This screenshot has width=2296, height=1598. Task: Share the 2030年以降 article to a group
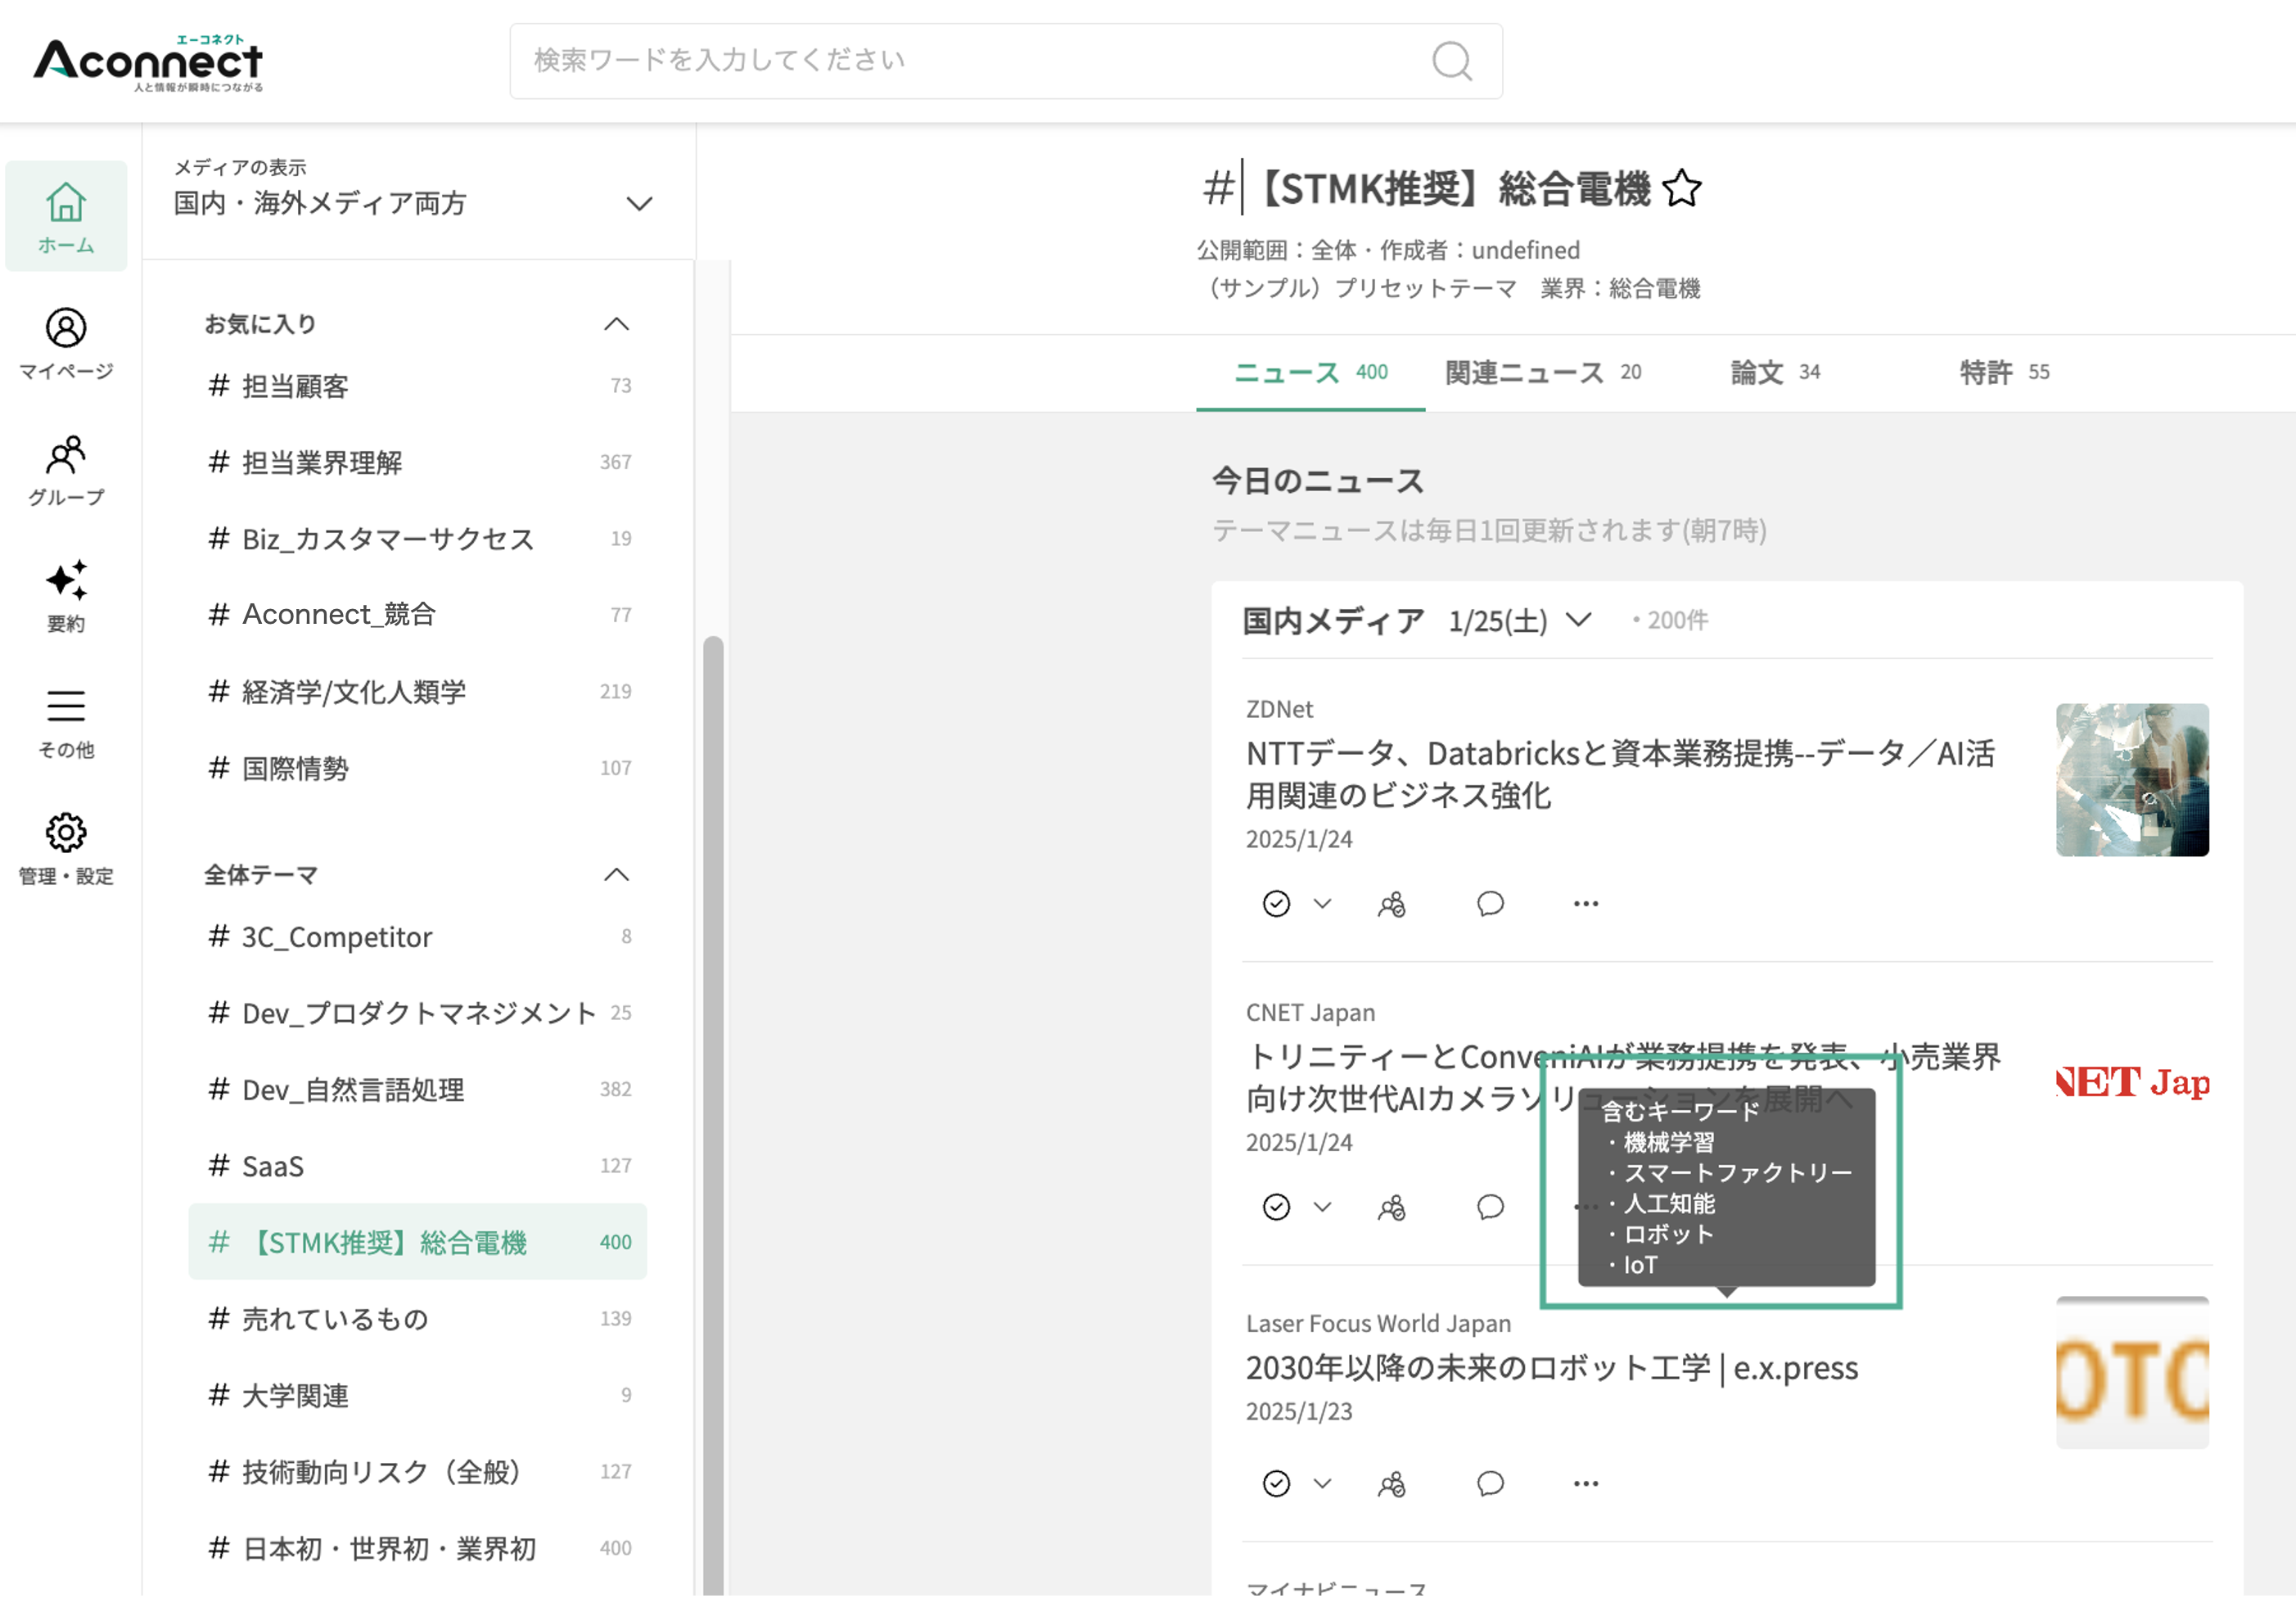point(1391,1483)
